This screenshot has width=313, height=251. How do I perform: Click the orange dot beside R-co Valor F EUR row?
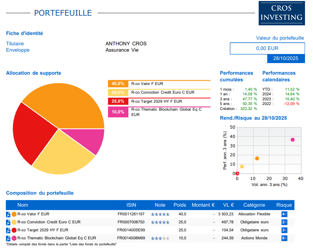[14, 214]
